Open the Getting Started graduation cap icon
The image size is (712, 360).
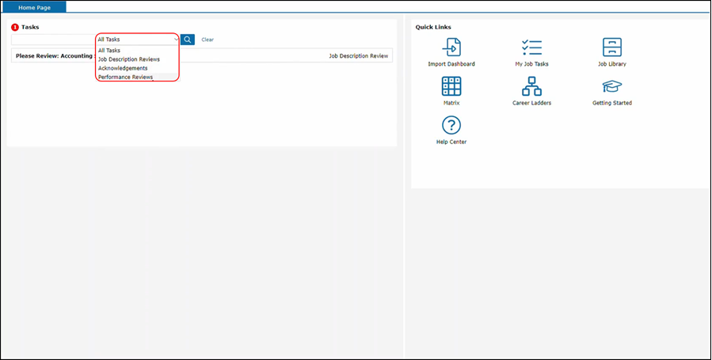coord(611,86)
